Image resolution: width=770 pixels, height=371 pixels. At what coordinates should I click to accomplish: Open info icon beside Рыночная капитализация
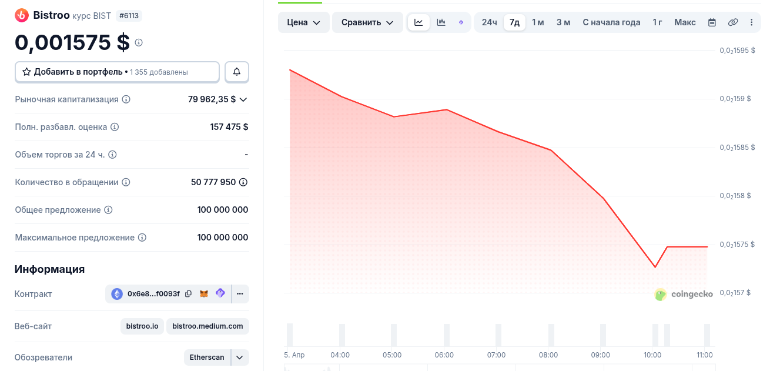126,99
